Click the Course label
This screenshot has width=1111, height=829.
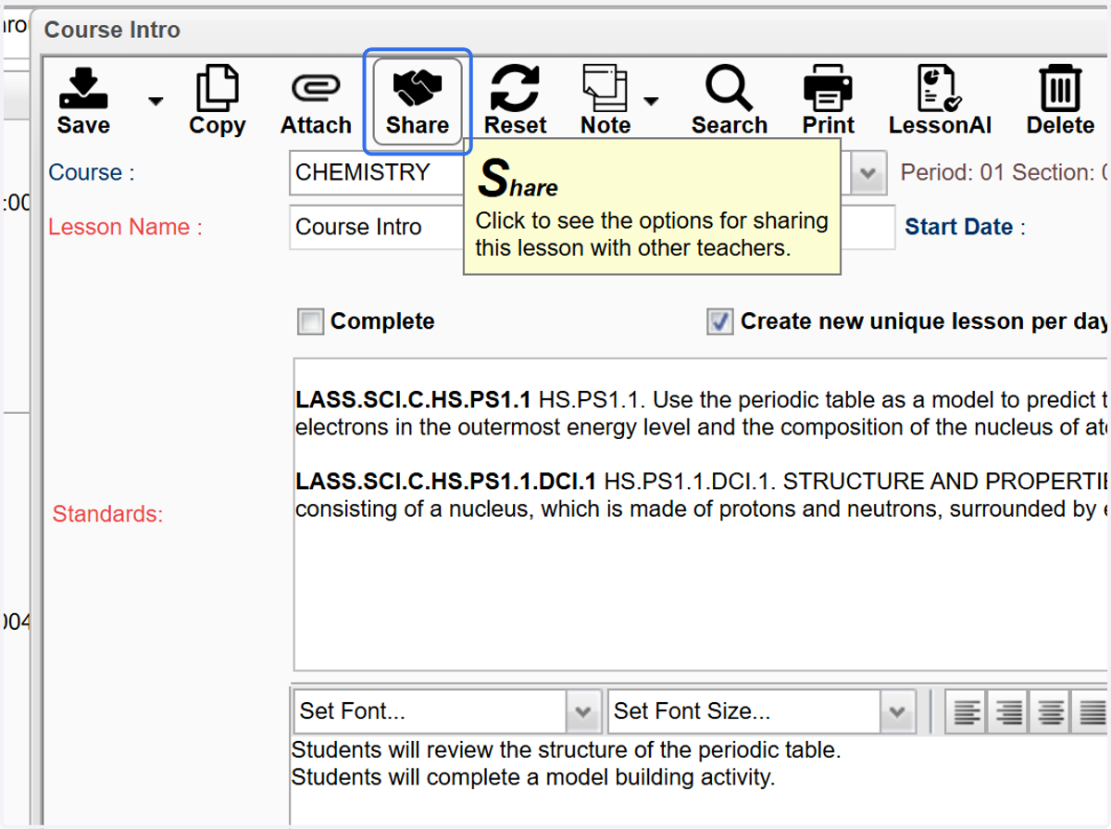pos(92,172)
